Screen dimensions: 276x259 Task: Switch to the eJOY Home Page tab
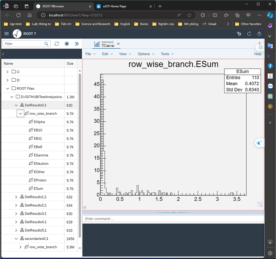115,6
